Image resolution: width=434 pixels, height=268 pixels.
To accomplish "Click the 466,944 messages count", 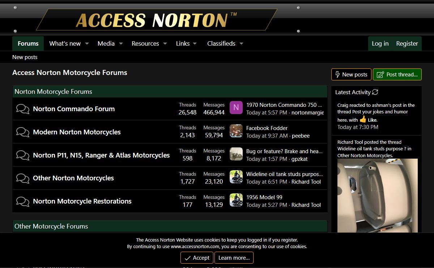I will click(214, 113).
